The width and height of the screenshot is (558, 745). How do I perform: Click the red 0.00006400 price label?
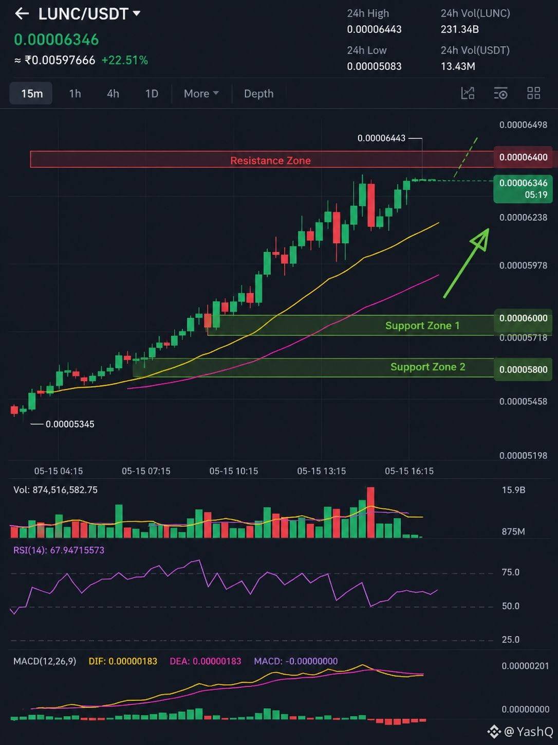click(x=524, y=157)
